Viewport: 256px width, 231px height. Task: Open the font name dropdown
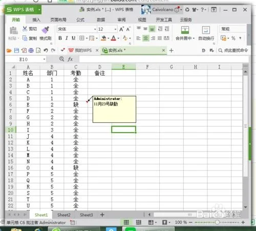[95, 29]
